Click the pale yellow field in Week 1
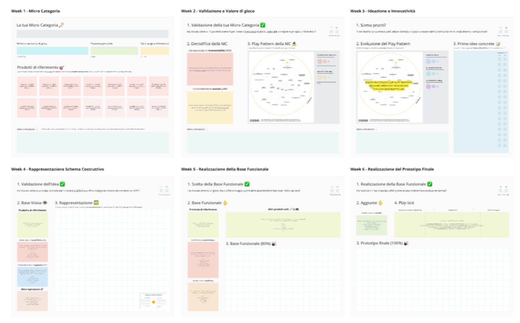Image resolution: width=520 pixels, height=323 pixels. click(x=154, y=51)
